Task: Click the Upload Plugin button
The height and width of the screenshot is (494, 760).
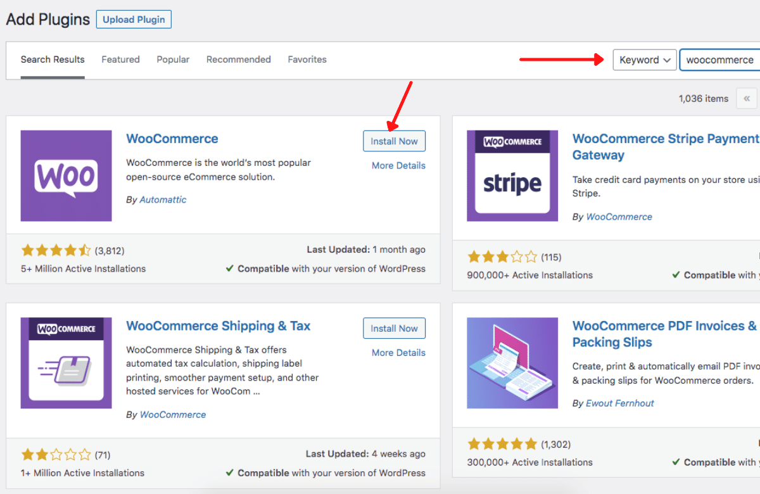Action: (x=134, y=20)
